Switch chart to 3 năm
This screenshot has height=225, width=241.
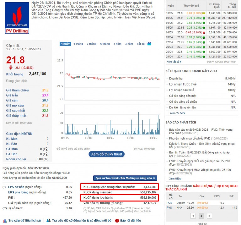click(129, 44)
